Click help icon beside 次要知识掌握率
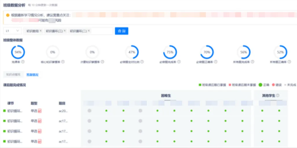 [x=103, y=62]
